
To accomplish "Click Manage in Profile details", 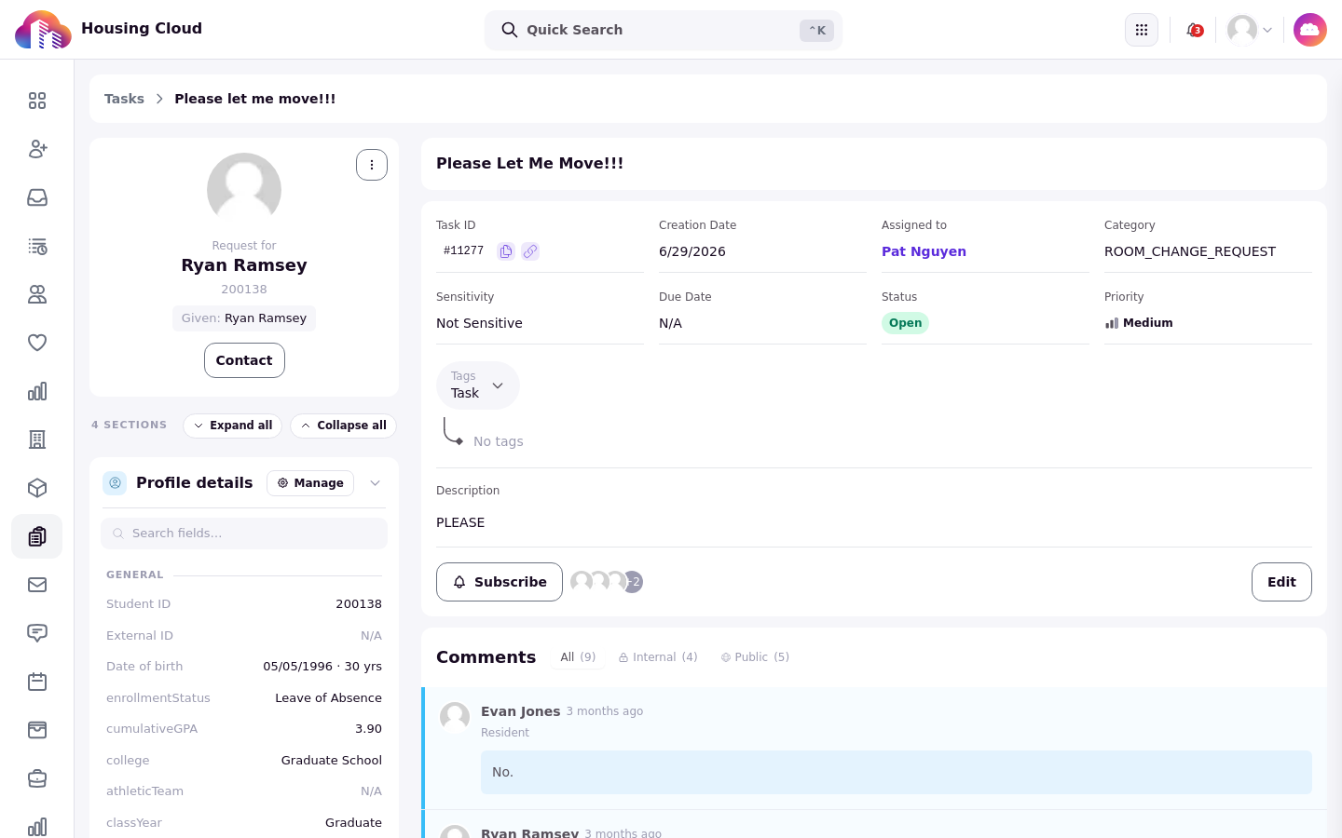I will [x=310, y=483].
